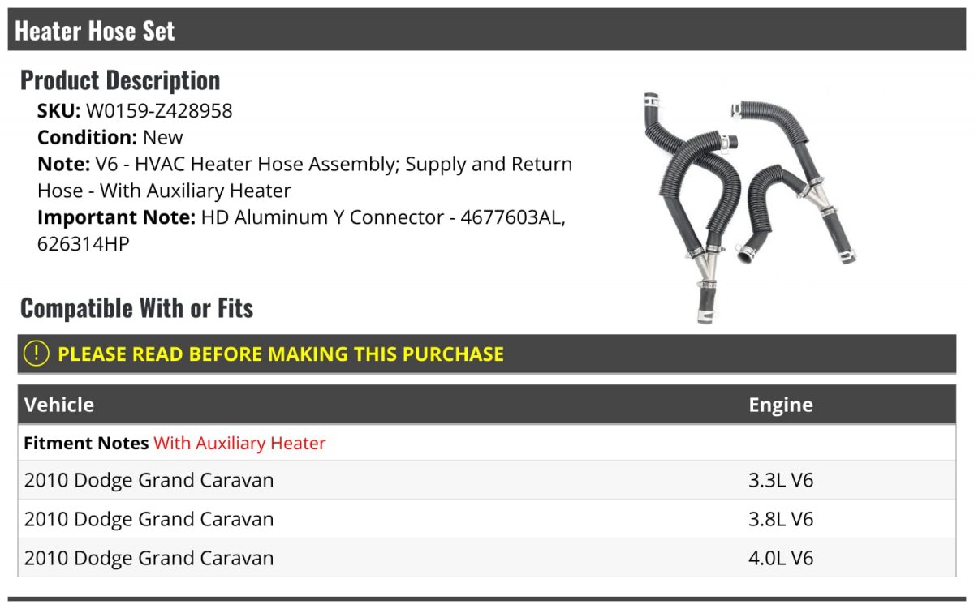This screenshot has height=609, width=974.
Task: Click the HVAC Heater Hose Assembly note text
Action: click(x=304, y=178)
